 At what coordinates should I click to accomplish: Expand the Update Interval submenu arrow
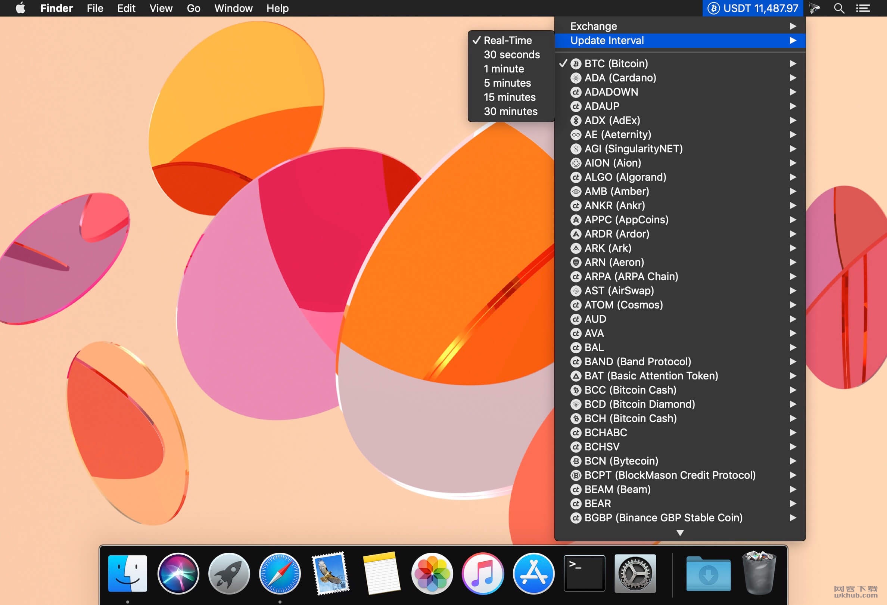(x=793, y=40)
